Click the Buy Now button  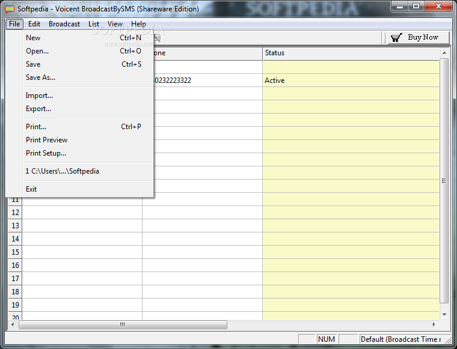(419, 38)
